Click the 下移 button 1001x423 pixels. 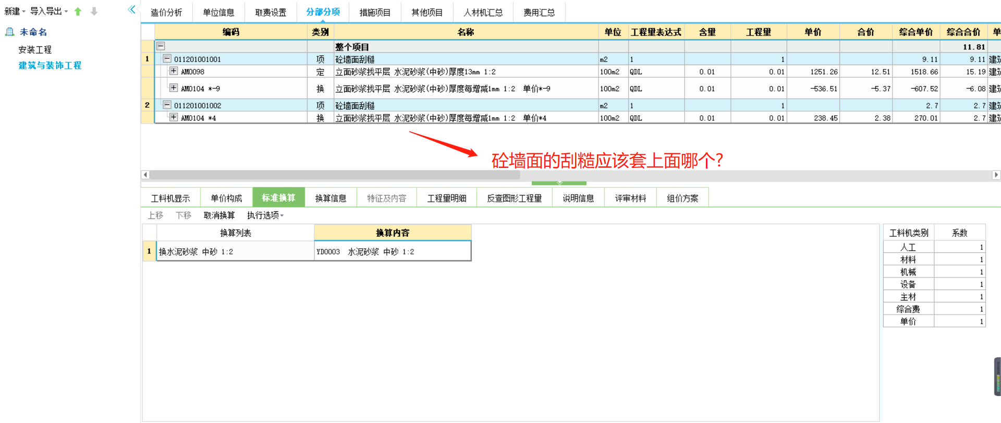tap(184, 215)
